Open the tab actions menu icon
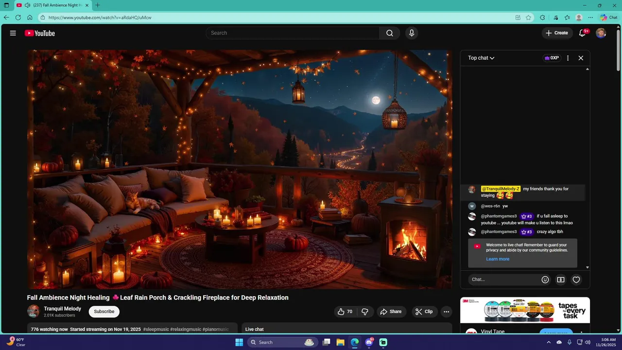The height and width of the screenshot is (350, 622). pos(6,5)
